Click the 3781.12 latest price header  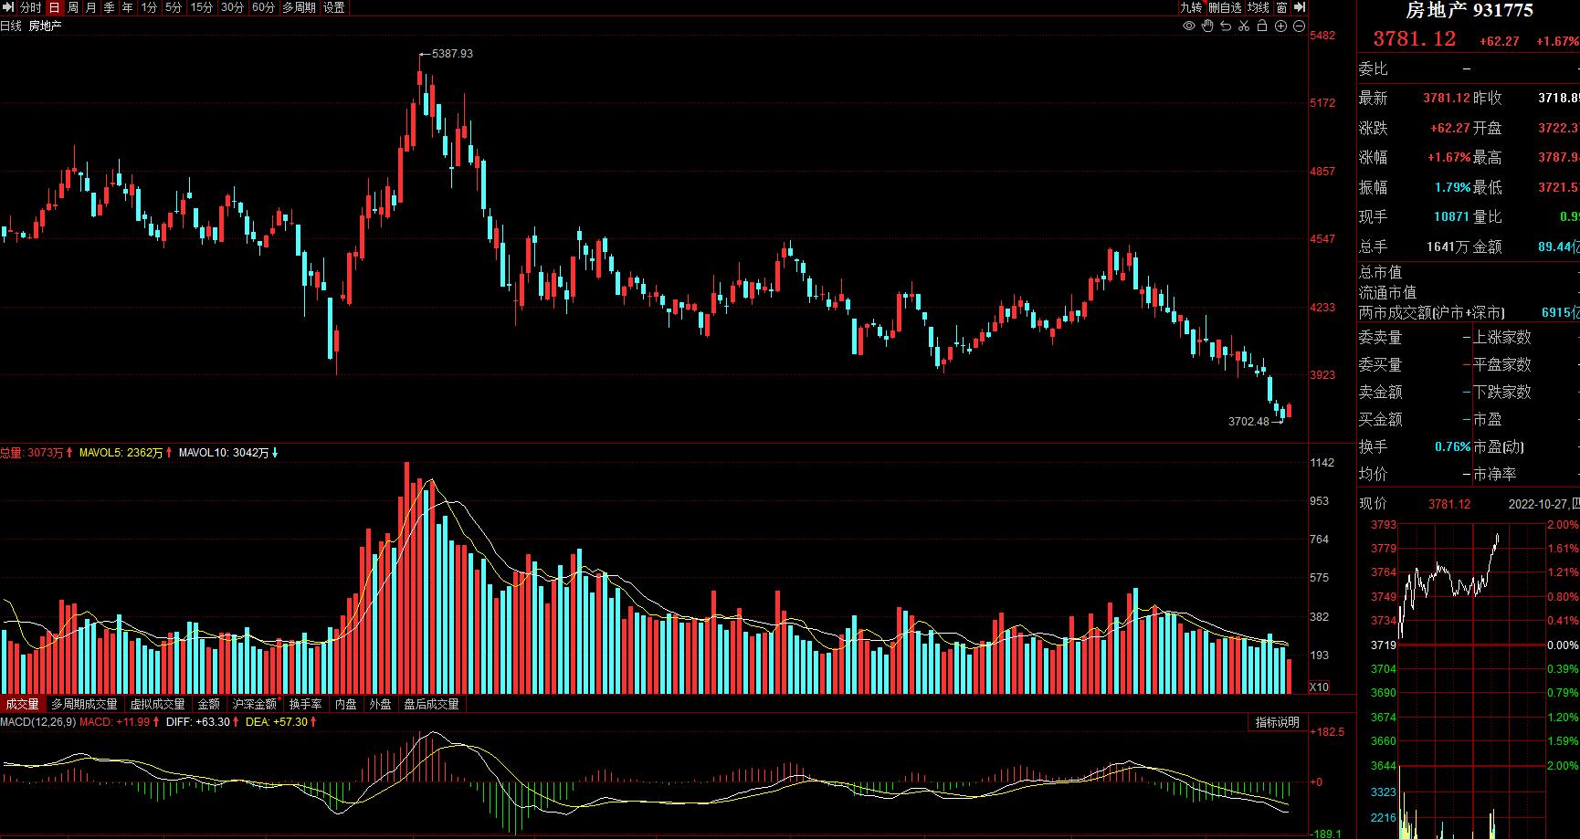coord(1415,39)
